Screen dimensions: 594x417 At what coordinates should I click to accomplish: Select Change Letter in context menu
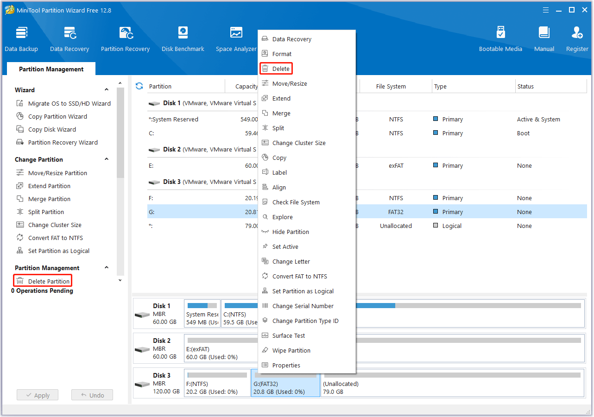(307, 262)
